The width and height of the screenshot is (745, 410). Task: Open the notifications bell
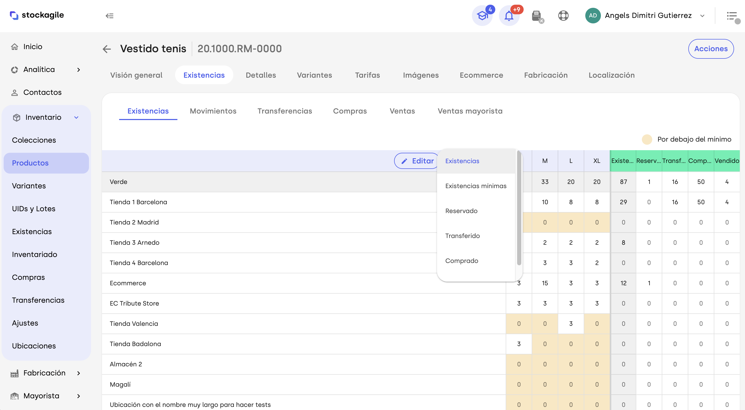point(509,16)
